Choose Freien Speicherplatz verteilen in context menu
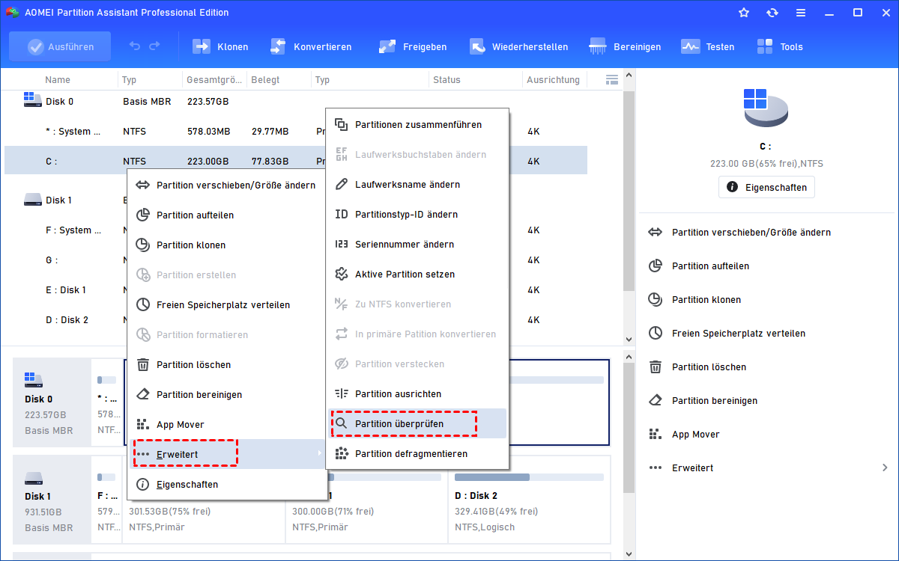Screen dimensions: 899x561 pos(228,304)
